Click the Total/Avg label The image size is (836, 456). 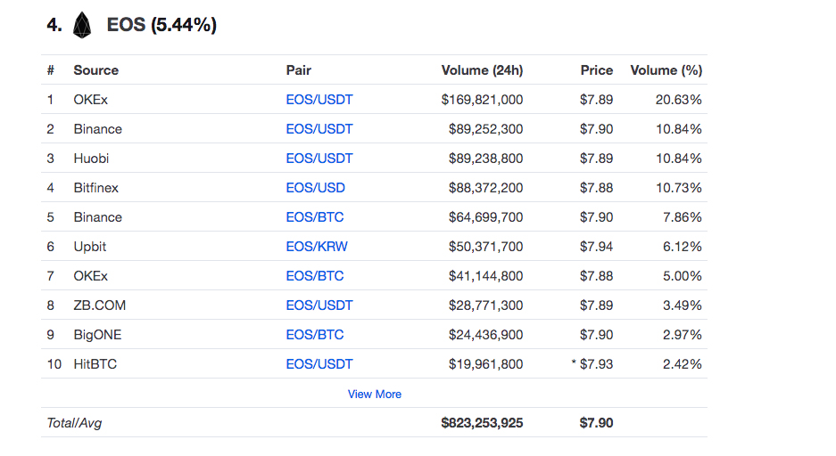pyautogui.click(x=74, y=423)
